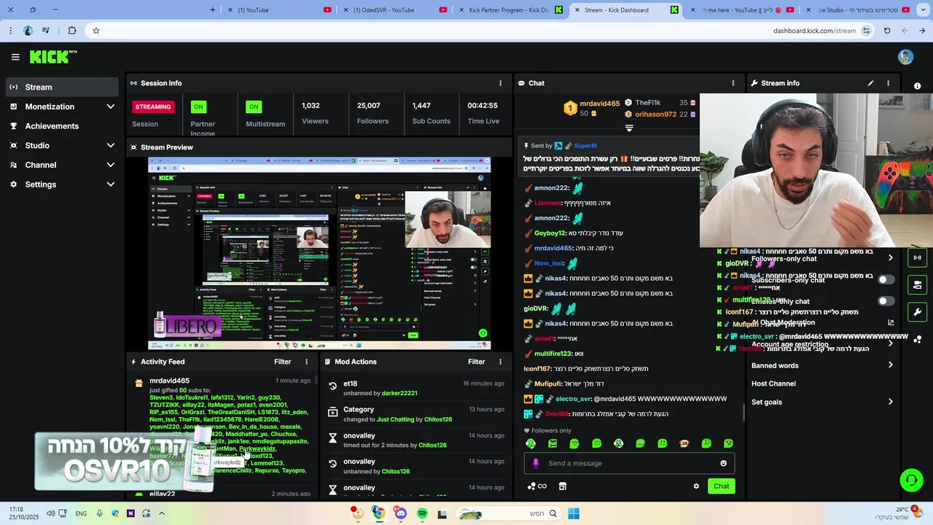
Task: Send message with green Chat button
Action: [x=721, y=486]
